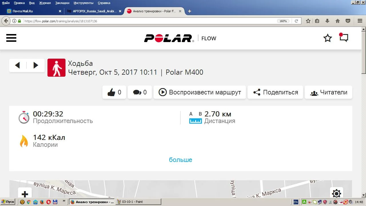Open the Firefox menu hamburger in toolbar
This screenshot has width=366, height=206.
point(360,21)
